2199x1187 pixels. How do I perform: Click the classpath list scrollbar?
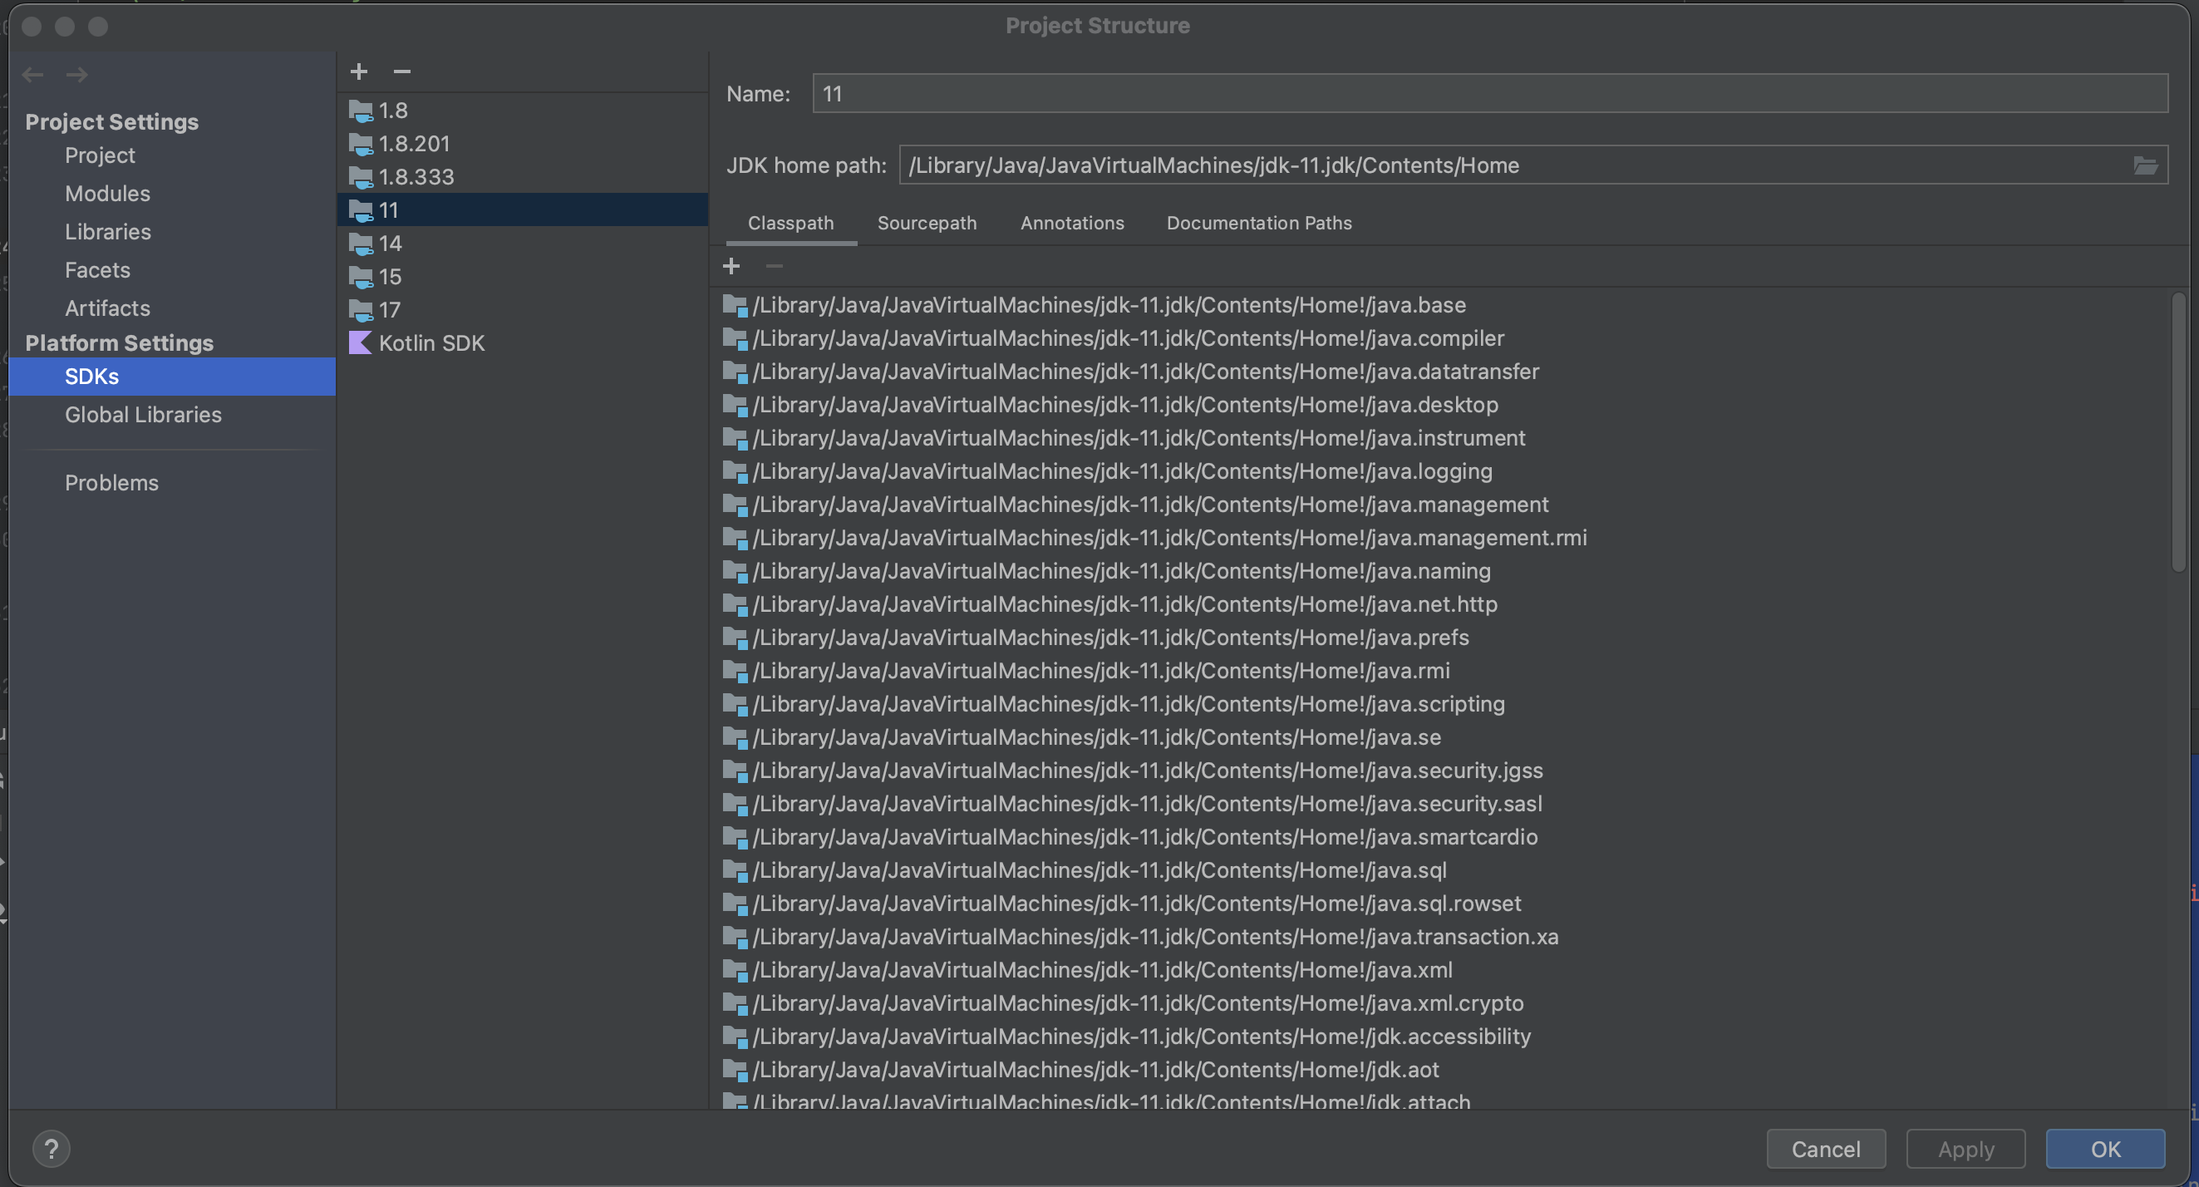2178,433
